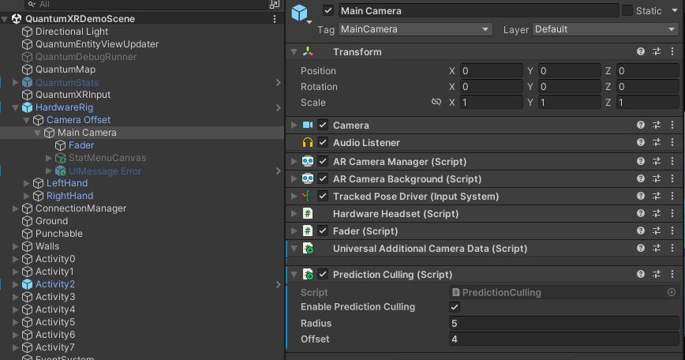The image size is (685, 360).
Task: Click the Main Camera GameObject cube icon
Action: 300,13
